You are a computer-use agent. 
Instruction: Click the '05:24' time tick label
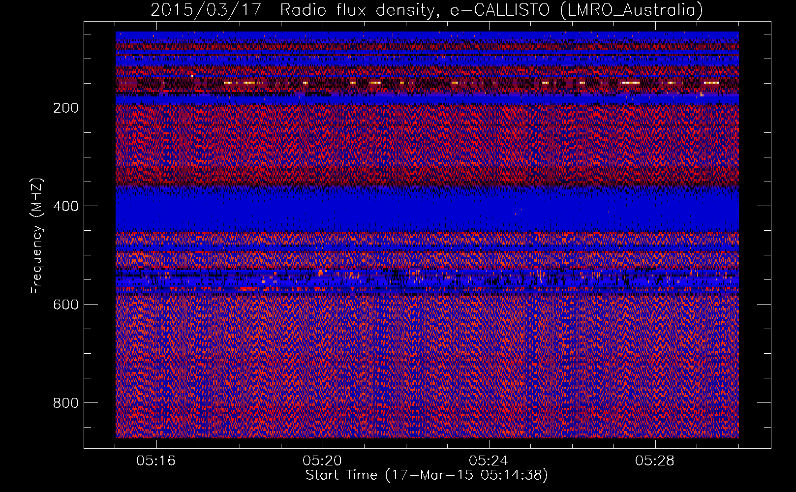[489, 461]
